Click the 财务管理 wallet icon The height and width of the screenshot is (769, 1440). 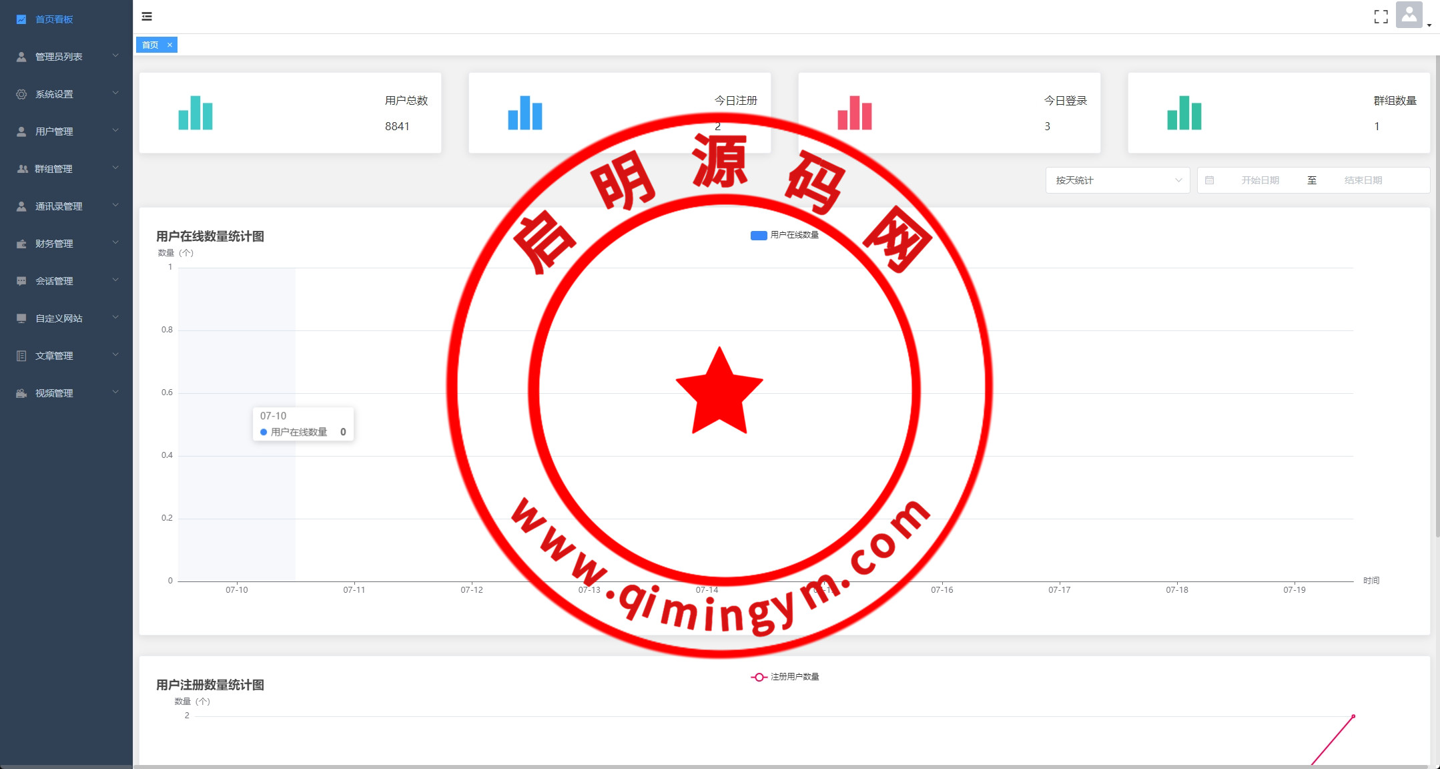click(x=21, y=244)
